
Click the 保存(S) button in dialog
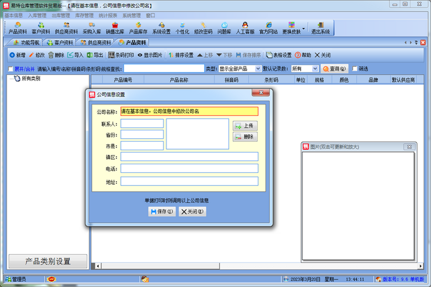[162, 212]
